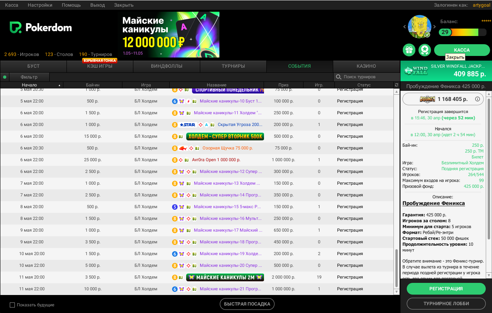
Task: Click the РЕГИСТРАЦИЯ button
Action: coord(446,289)
